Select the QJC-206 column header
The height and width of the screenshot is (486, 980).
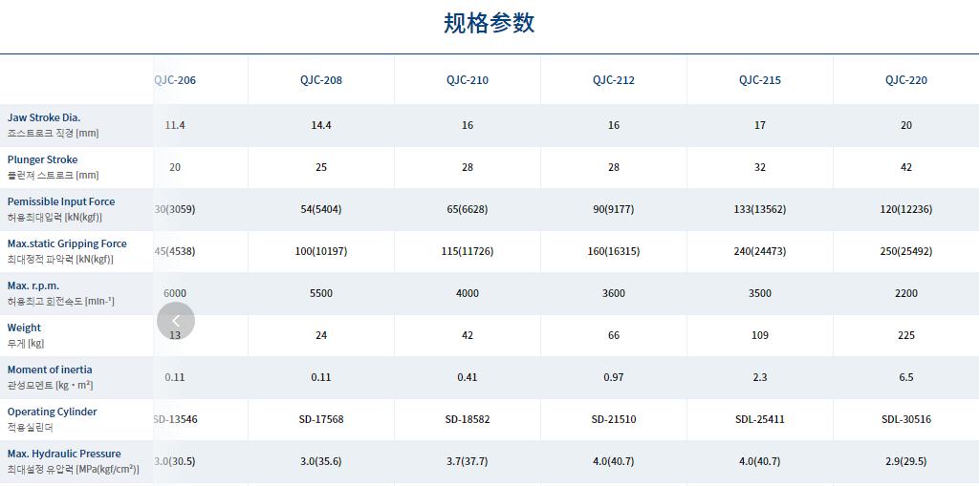point(175,80)
